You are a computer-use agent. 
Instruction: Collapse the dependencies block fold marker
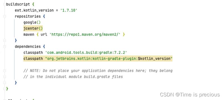pos(4,47)
